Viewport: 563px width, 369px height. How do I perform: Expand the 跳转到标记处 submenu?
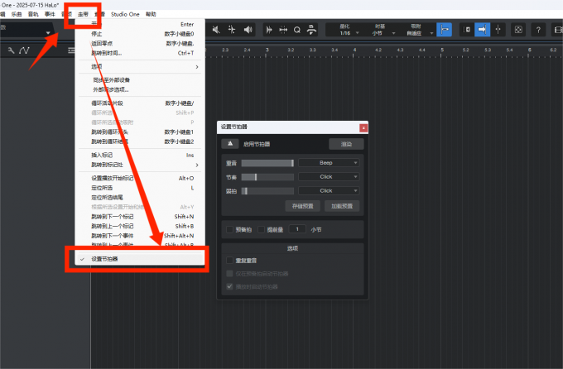(140, 165)
